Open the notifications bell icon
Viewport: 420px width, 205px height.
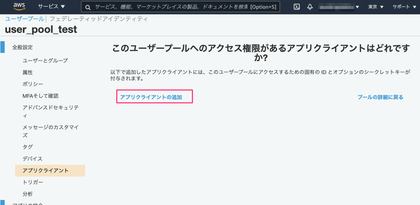point(310,7)
